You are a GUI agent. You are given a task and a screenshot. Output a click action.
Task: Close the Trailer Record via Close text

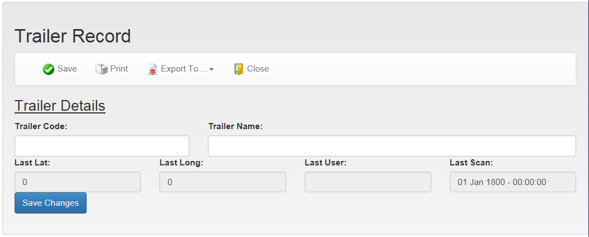point(258,69)
